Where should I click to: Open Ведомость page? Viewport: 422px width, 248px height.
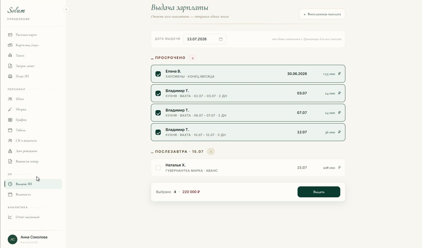point(33,194)
